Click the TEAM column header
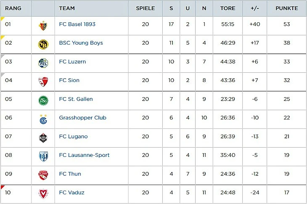The image size is (307, 204). 67,8
